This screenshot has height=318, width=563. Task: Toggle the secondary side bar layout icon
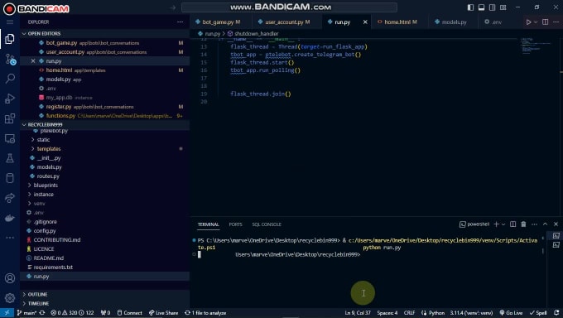pos(493,7)
